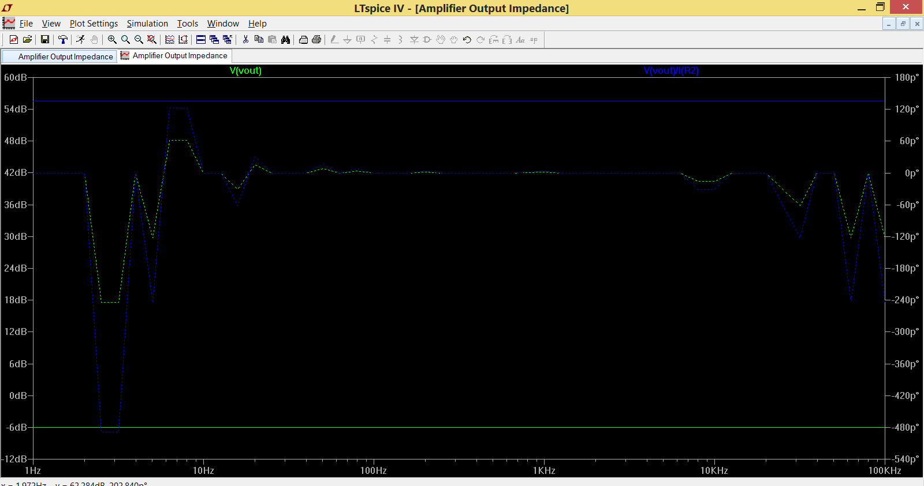Click the LTspice application icon in title bar

point(8,8)
